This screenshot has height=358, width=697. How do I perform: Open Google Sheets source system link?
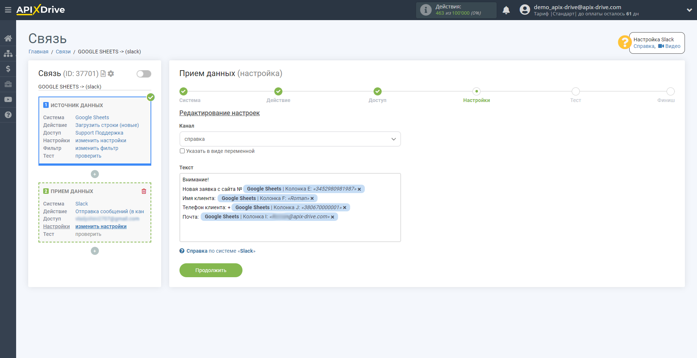click(92, 117)
